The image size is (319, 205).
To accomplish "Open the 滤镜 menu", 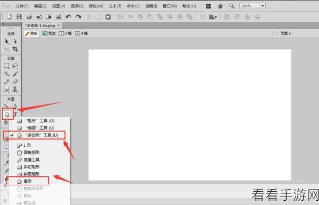I will (151, 6).
